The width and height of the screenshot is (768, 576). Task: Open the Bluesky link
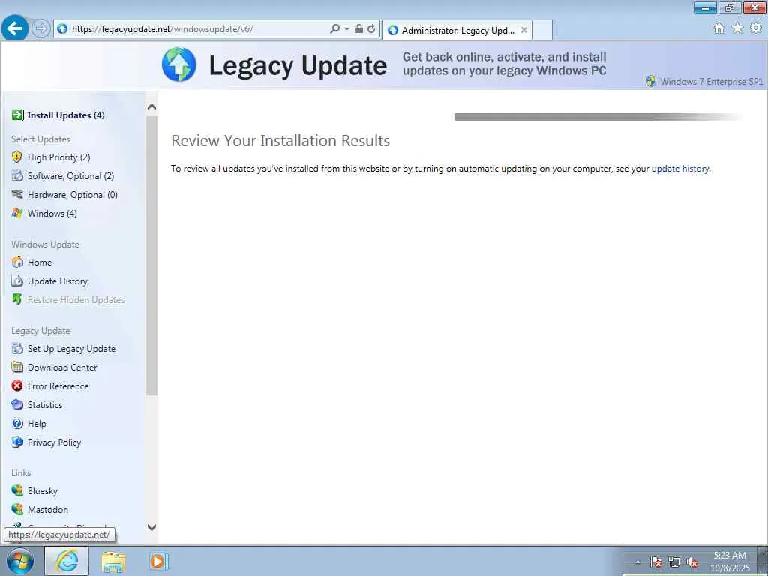click(43, 491)
